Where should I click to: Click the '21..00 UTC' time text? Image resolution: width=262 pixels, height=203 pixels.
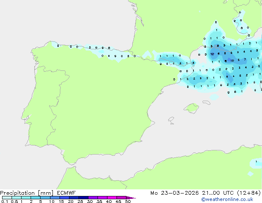pyautogui.click(x=218, y=193)
